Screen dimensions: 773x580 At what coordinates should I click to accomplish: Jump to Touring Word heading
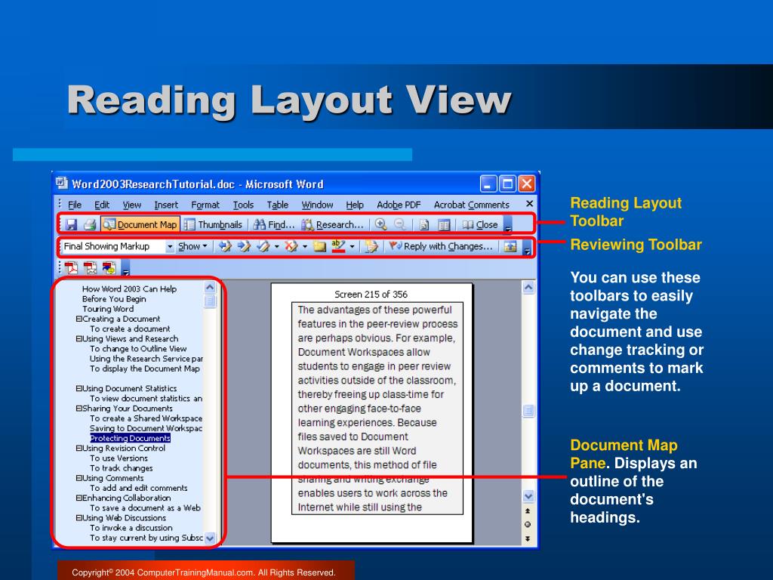[108, 309]
